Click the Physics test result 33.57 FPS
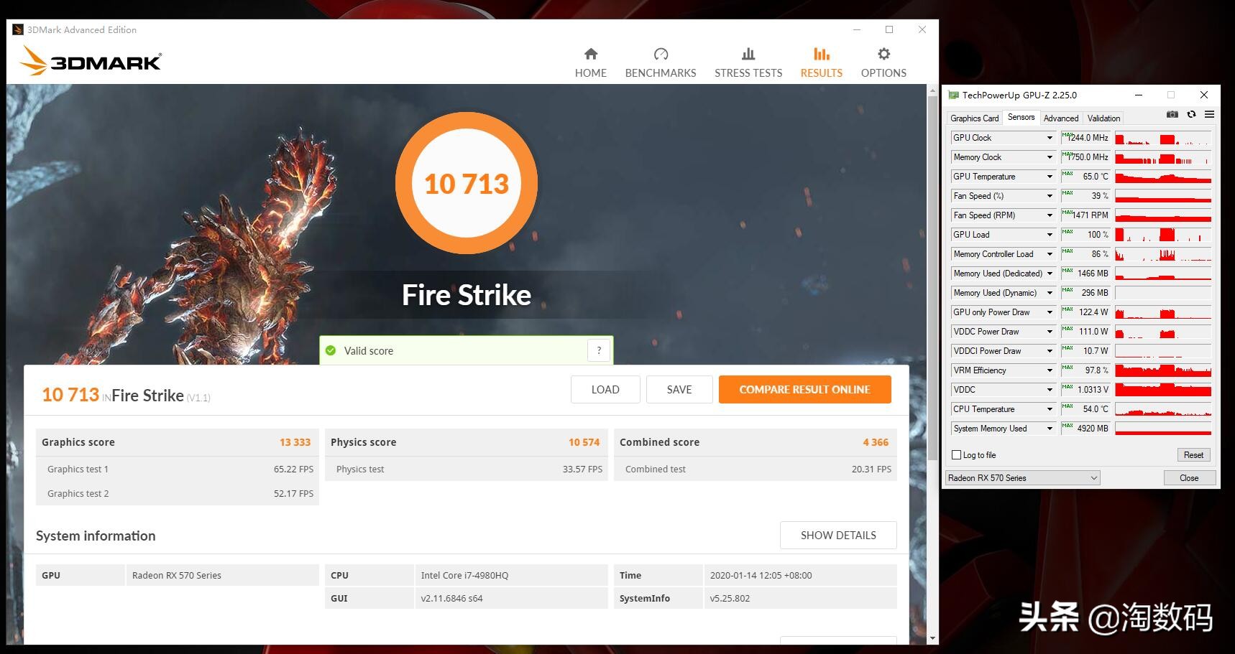Screen dimensions: 1235x654 (x=582, y=469)
